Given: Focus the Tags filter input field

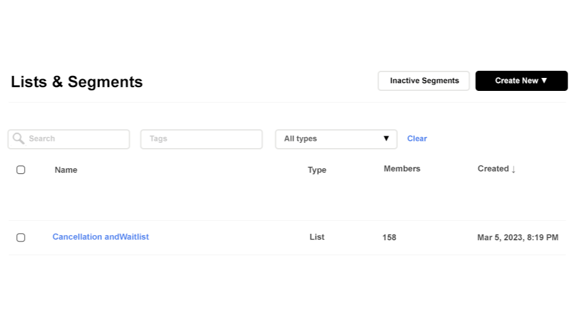Looking at the screenshot, I should coord(201,139).
